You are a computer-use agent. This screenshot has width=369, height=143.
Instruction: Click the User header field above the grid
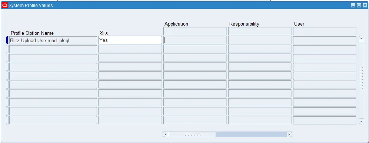click(325, 31)
